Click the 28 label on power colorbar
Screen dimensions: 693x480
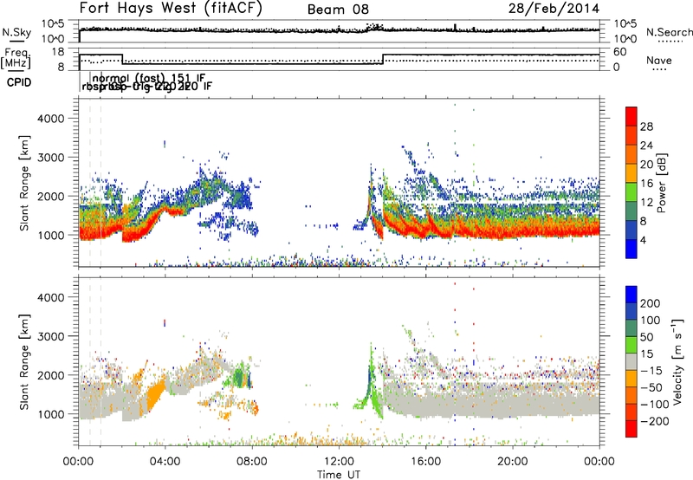(646, 126)
